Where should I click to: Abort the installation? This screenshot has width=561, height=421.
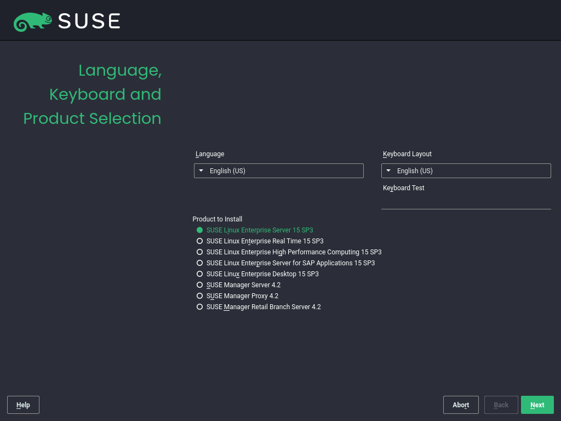(460, 405)
